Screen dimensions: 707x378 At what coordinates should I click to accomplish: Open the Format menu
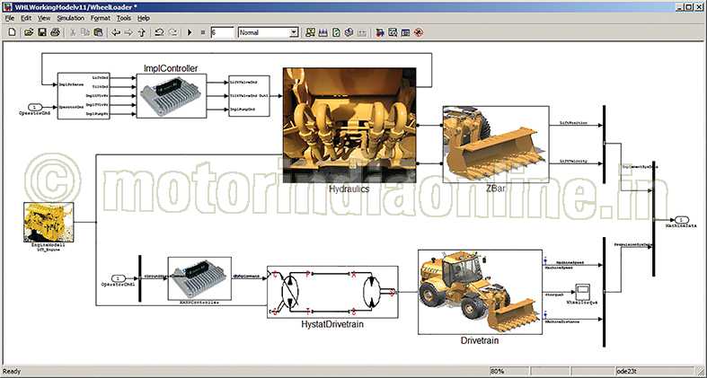tap(100, 18)
